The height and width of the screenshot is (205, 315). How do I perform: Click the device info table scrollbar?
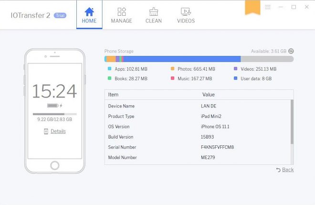(x=292, y=122)
